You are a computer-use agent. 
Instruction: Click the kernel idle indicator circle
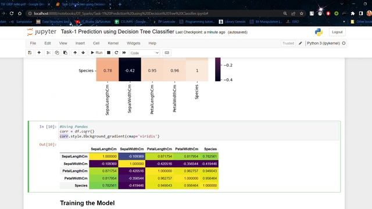click(x=344, y=44)
